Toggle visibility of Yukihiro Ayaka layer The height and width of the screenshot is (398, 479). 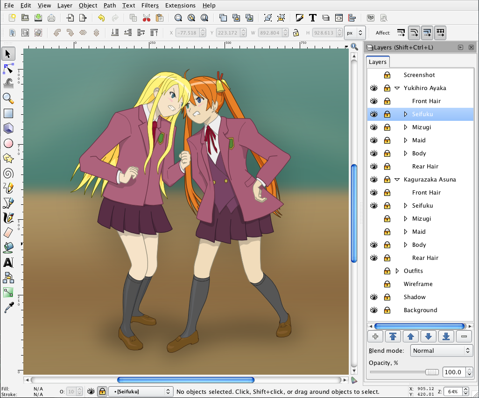point(374,88)
